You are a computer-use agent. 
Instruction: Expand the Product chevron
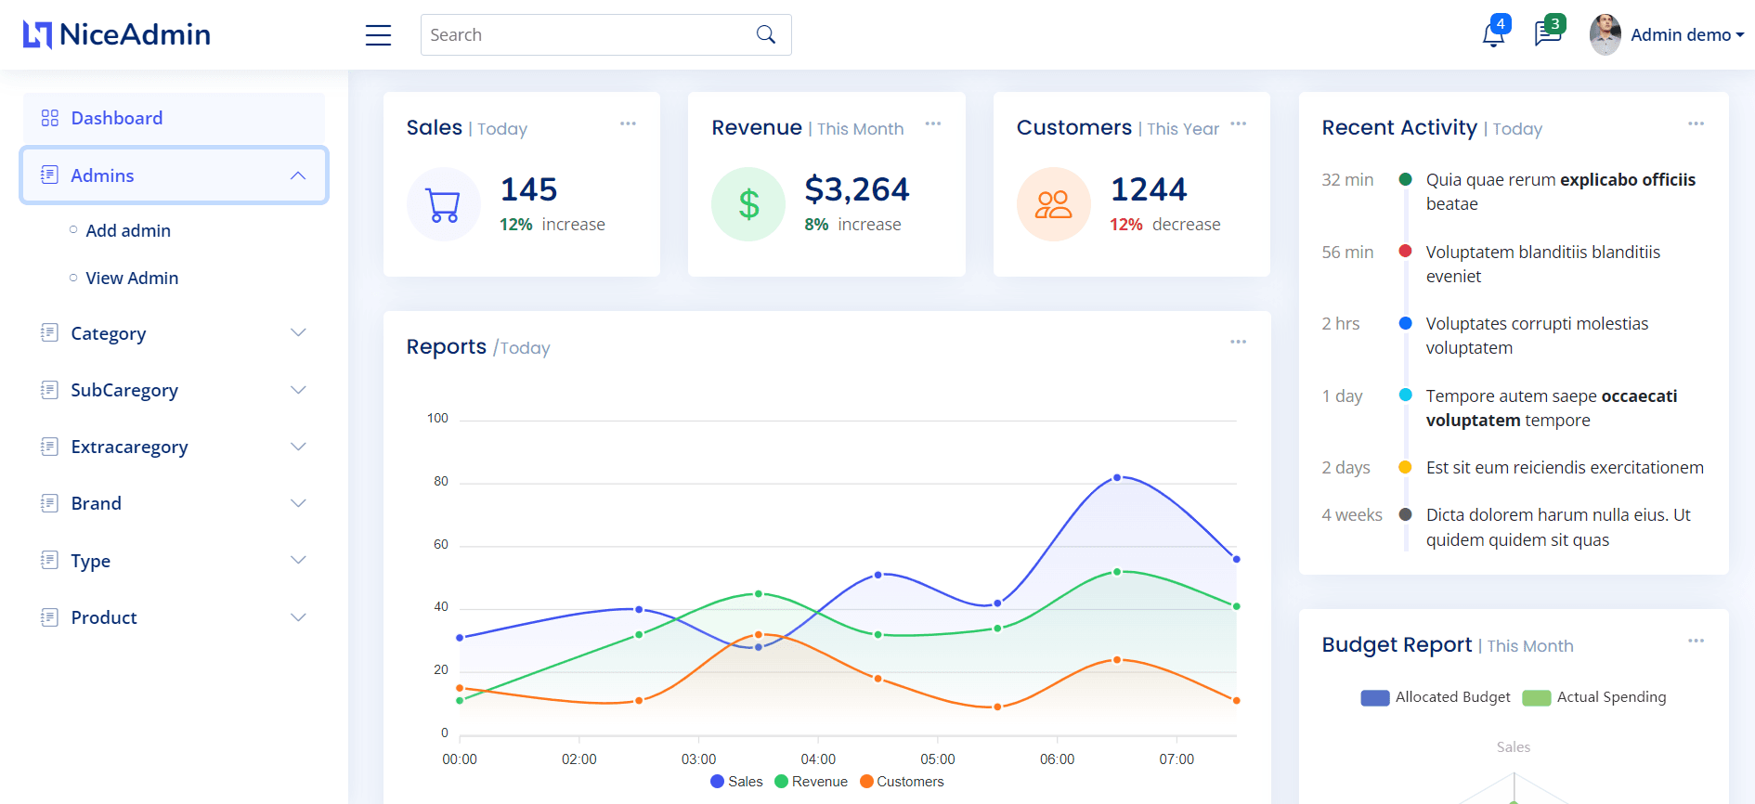[298, 617]
